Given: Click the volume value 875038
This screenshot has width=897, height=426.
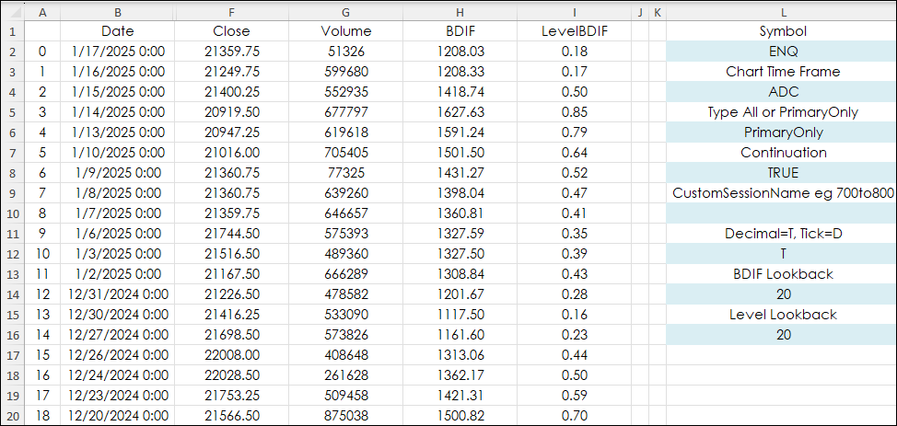Looking at the screenshot, I should pyautogui.click(x=346, y=416).
